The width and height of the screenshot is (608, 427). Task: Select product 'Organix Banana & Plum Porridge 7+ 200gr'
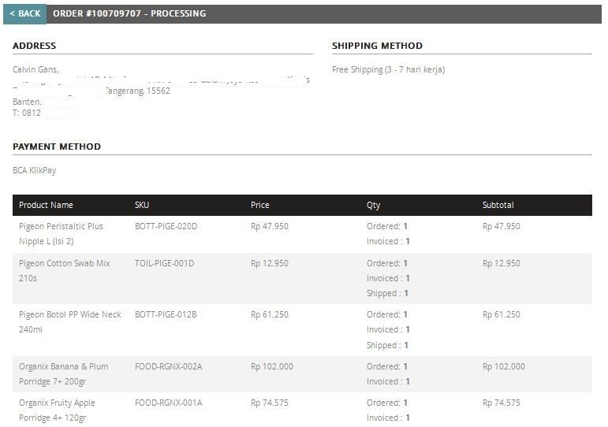[64, 374]
